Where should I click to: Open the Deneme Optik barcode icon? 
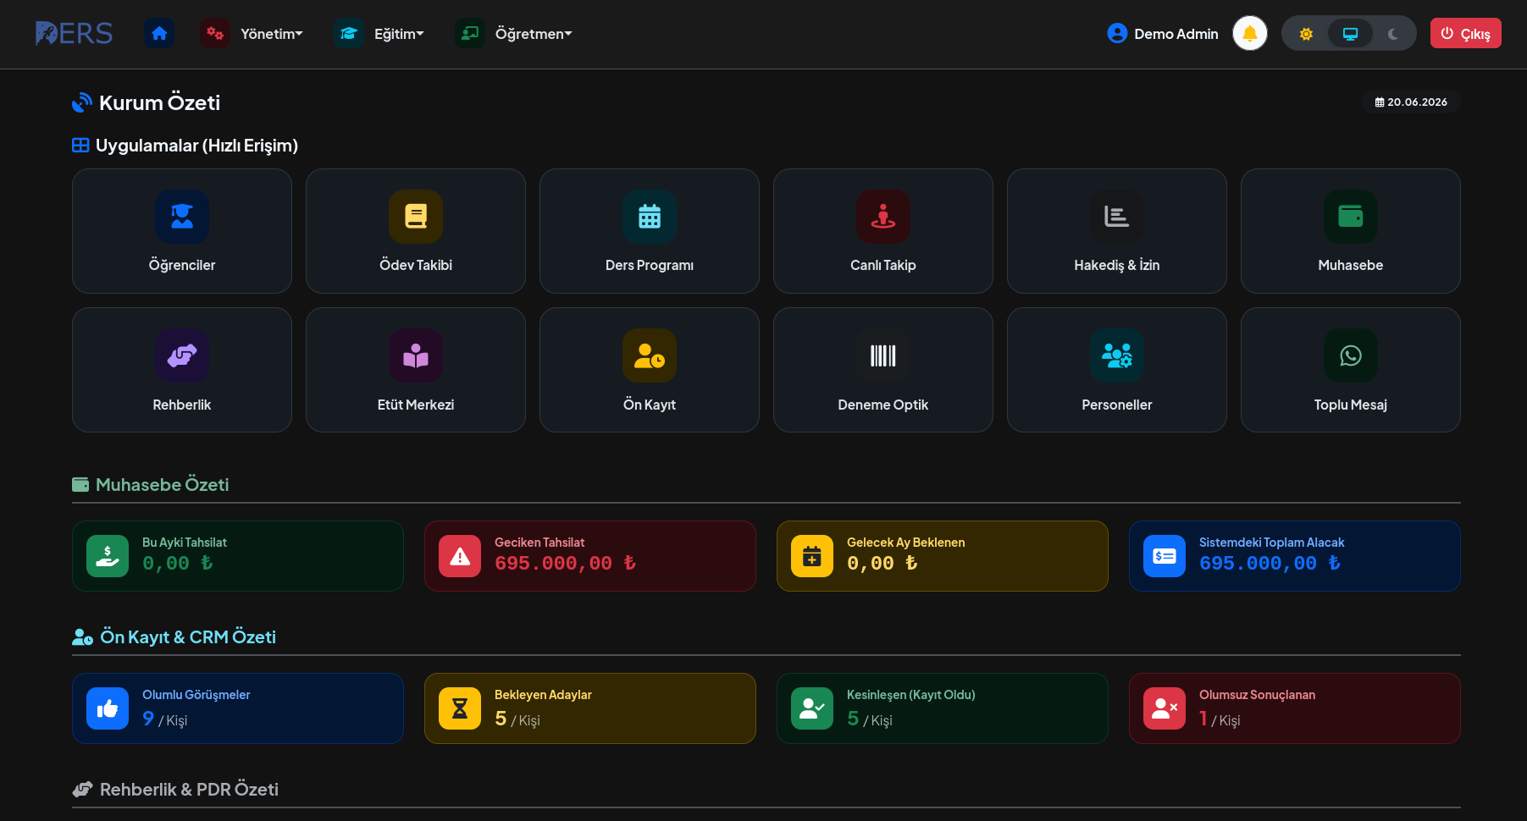point(883,355)
